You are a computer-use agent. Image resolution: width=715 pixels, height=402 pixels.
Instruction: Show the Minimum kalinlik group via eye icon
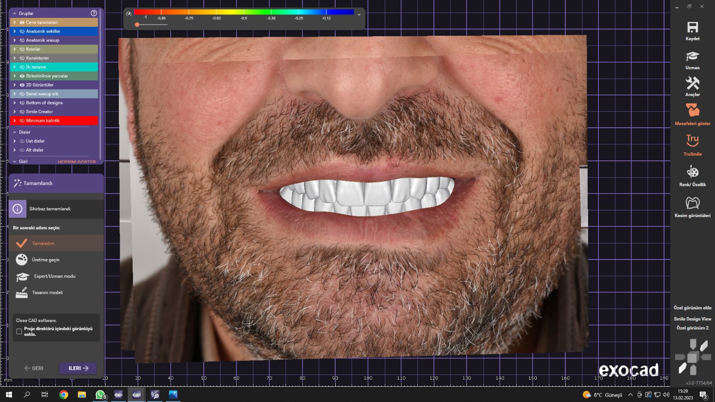click(x=22, y=121)
